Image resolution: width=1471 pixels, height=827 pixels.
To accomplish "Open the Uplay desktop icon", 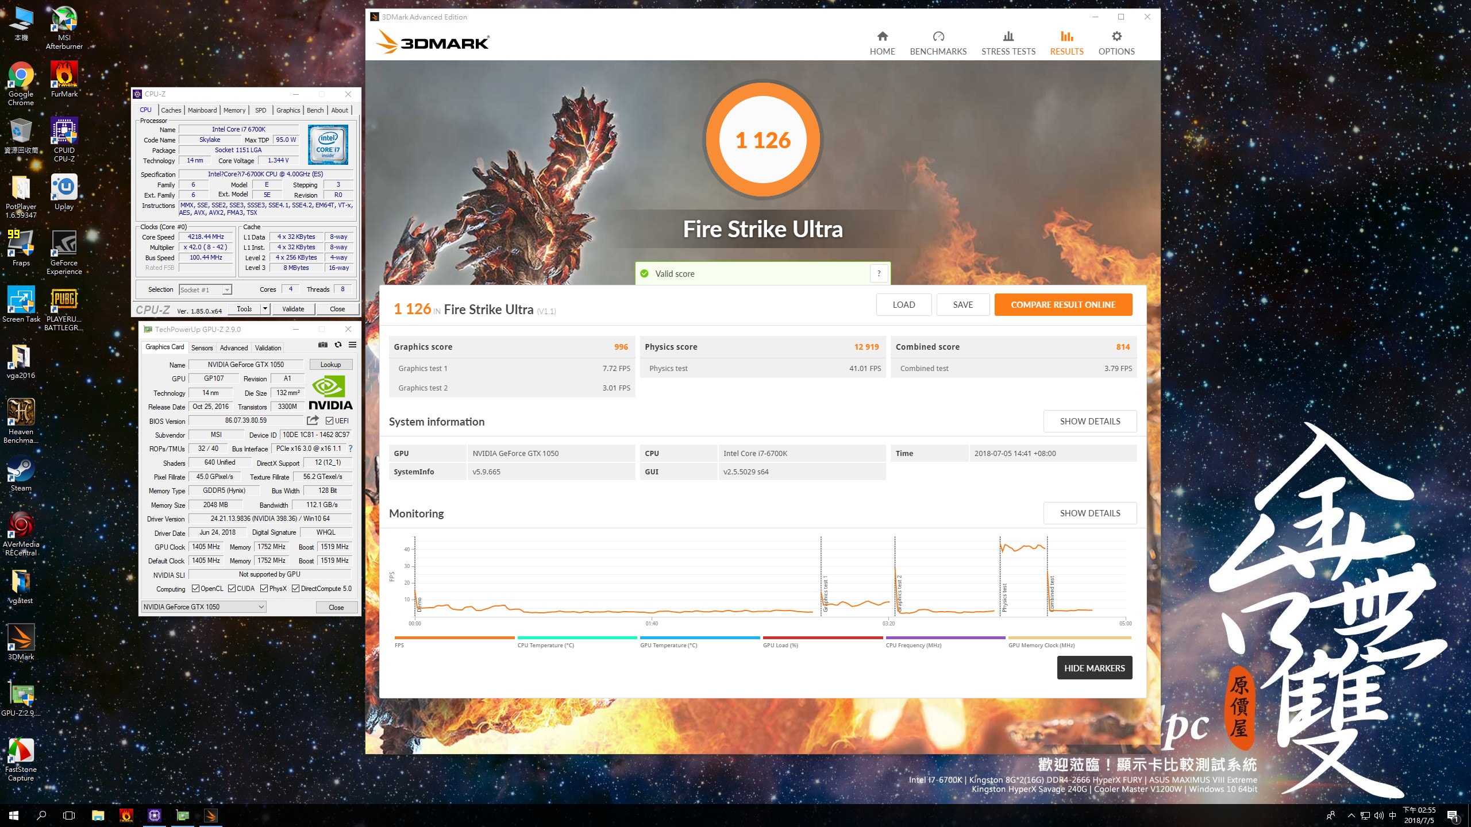I will click(64, 192).
